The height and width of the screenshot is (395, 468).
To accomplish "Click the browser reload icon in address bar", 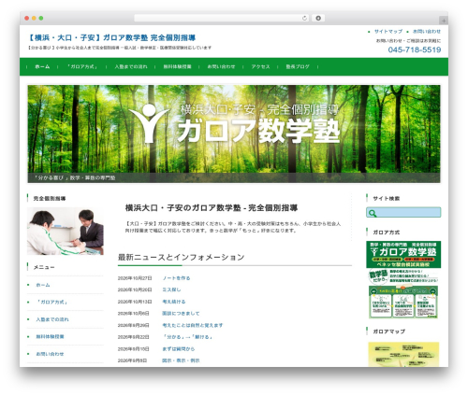I will 304,19.
